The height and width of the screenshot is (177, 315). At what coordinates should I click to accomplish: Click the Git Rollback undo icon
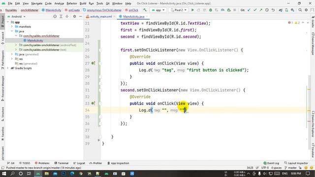273,10
